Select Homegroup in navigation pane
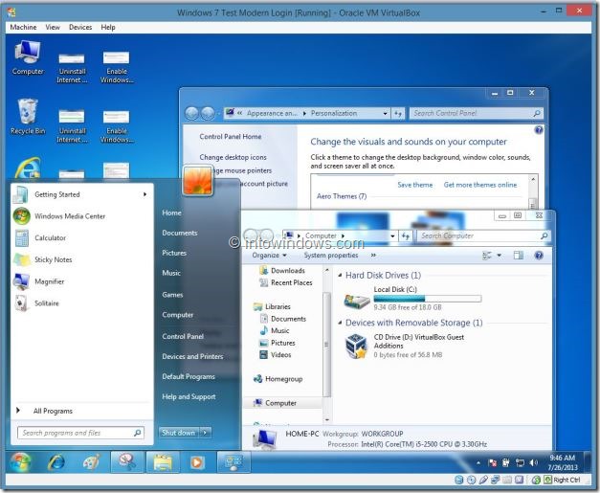600x493 pixels. tap(278, 379)
